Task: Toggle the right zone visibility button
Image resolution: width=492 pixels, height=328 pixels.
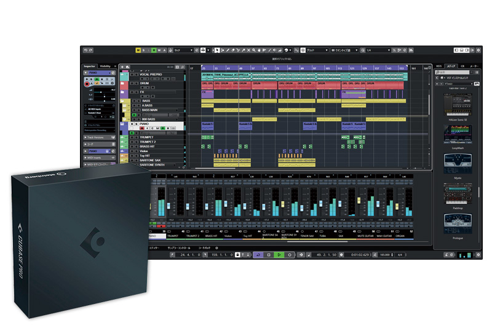Action: tap(467, 50)
